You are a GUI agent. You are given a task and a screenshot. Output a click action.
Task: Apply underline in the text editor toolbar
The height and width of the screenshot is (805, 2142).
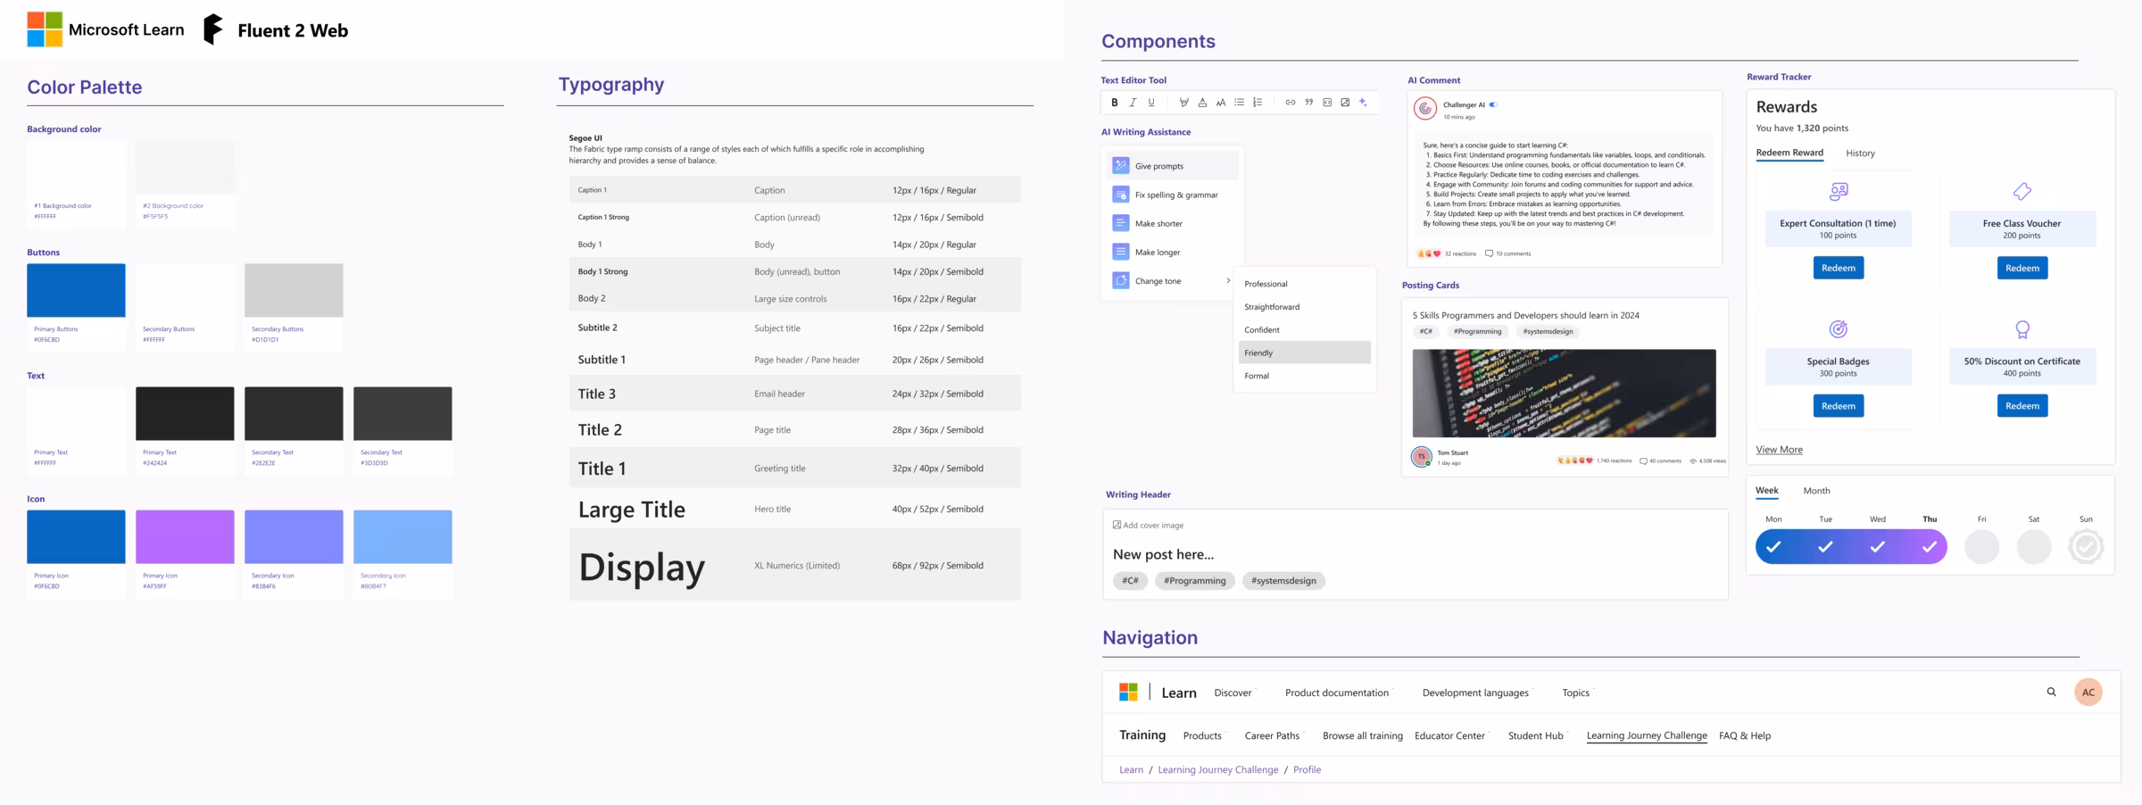[x=1151, y=103]
